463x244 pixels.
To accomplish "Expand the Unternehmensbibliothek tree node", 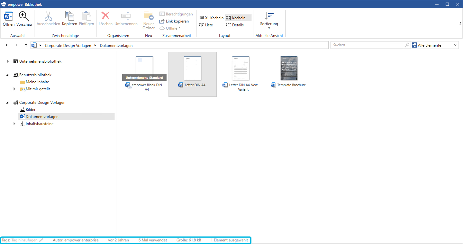I will (x=8, y=61).
